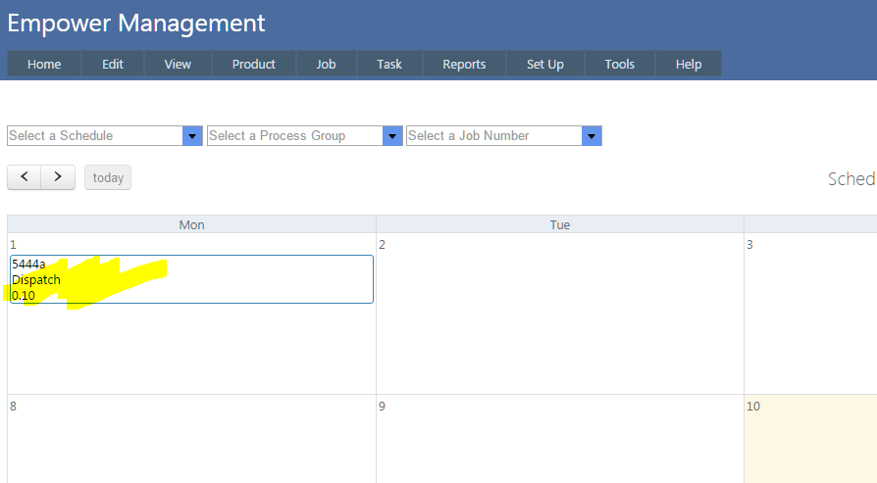The height and width of the screenshot is (483, 877).
Task: Open the Help menu
Action: (x=689, y=65)
